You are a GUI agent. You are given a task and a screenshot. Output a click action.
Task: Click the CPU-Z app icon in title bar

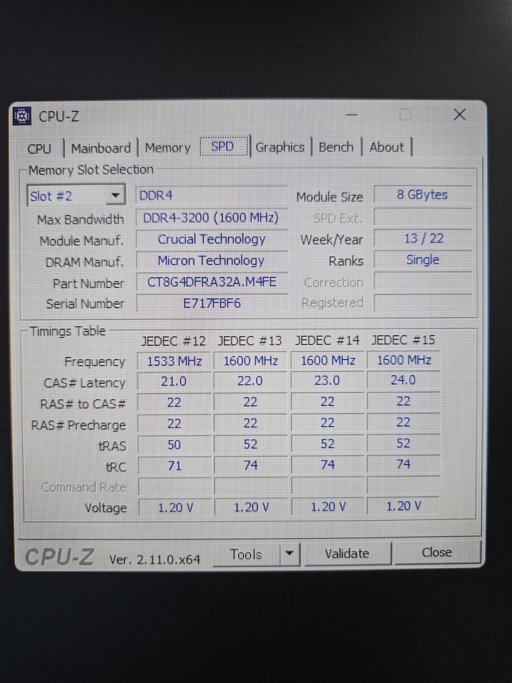[x=22, y=116]
